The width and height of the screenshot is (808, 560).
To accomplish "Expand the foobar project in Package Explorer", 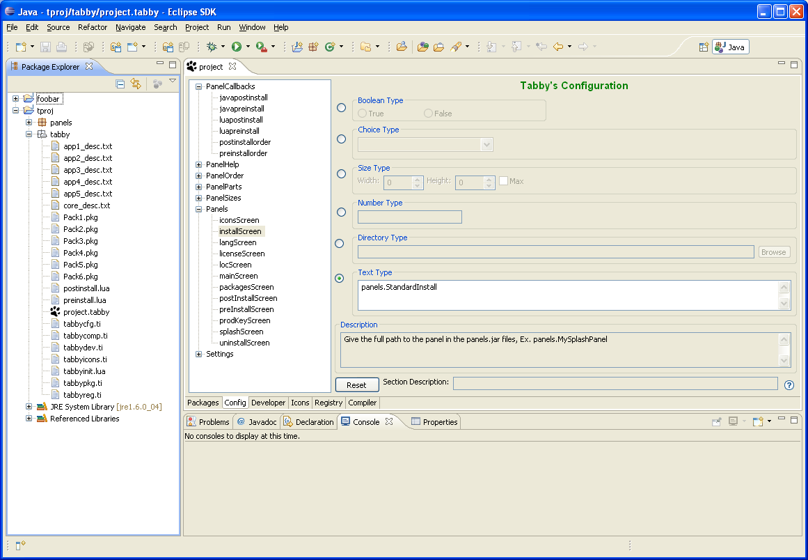I will [15, 98].
